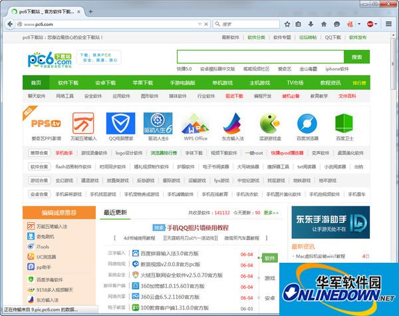Open the 首页 navigation tab
The width and height of the screenshot is (399, 316).
pyautogui.click(x=36, y=82)
